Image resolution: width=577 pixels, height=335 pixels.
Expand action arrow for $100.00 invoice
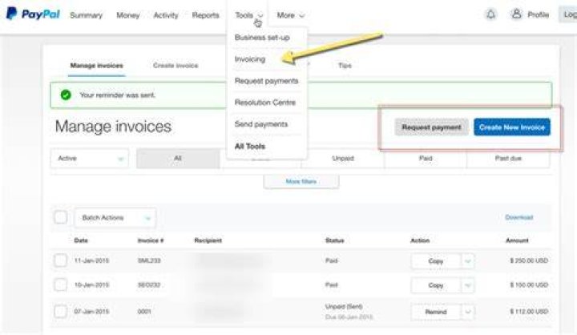click(468, 285)
